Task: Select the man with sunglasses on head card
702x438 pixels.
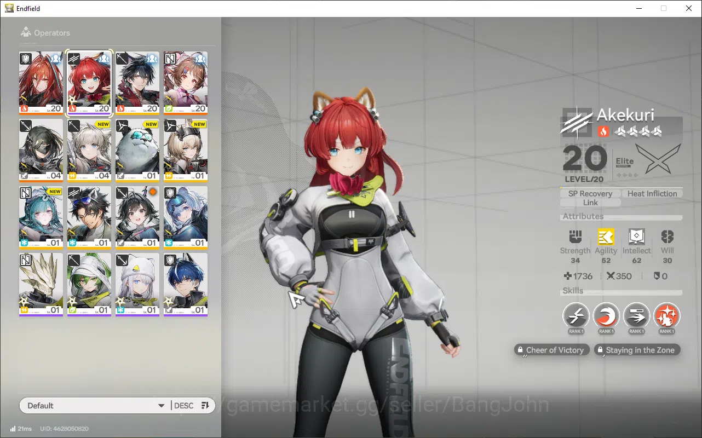Action: (89, 218)
